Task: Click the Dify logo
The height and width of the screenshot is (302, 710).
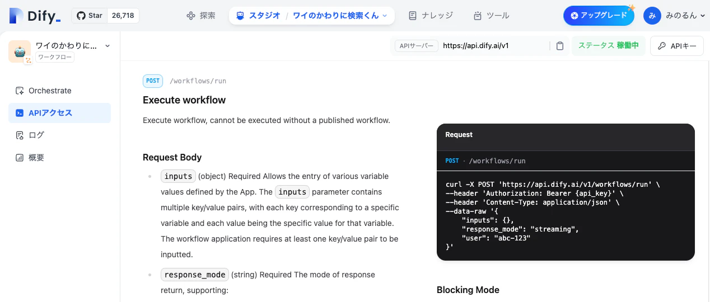Action: pyautogui.click(x=35, y=16)
